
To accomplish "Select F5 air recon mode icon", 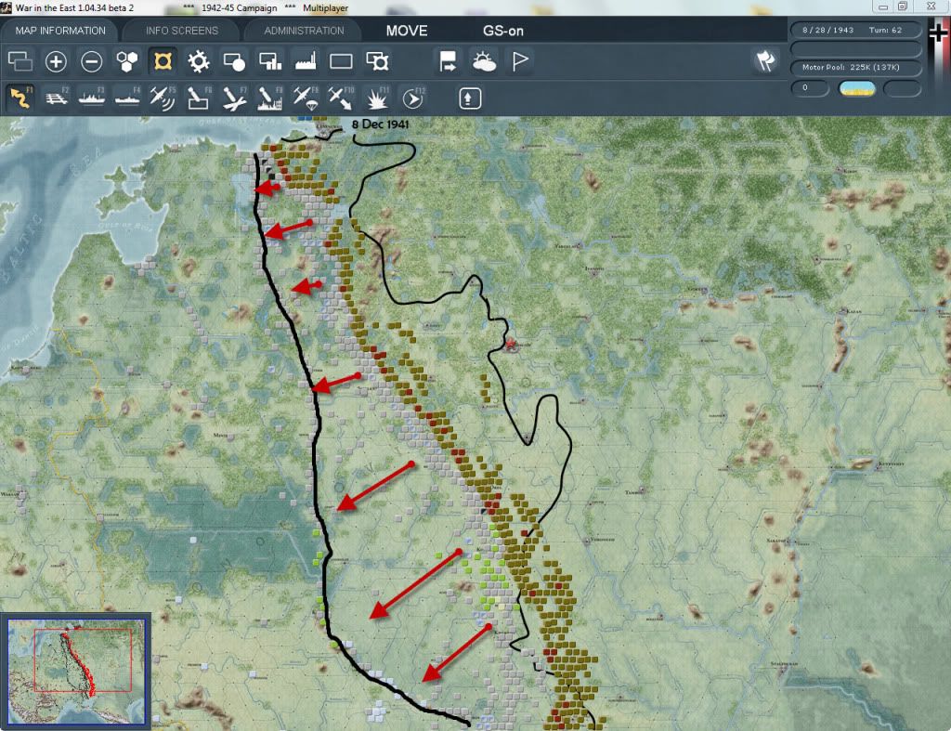I will point(163,98).
